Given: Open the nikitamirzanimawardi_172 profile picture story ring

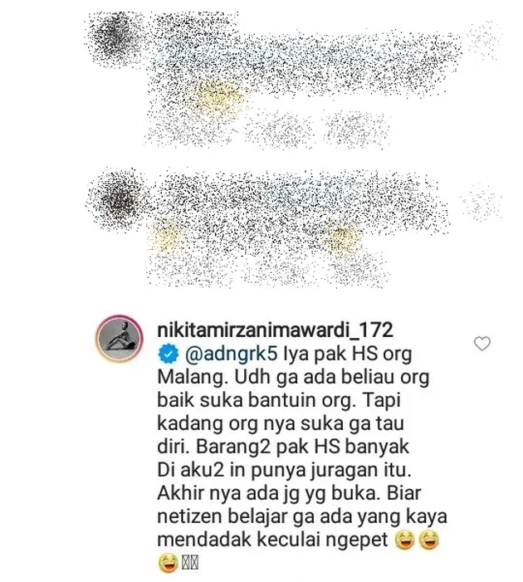Looking at the screenshot, I should coord(120,339).
